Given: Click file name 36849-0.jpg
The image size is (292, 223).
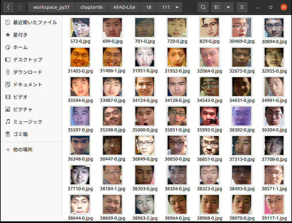Looking at the screenshot, I should click(145, 159).
